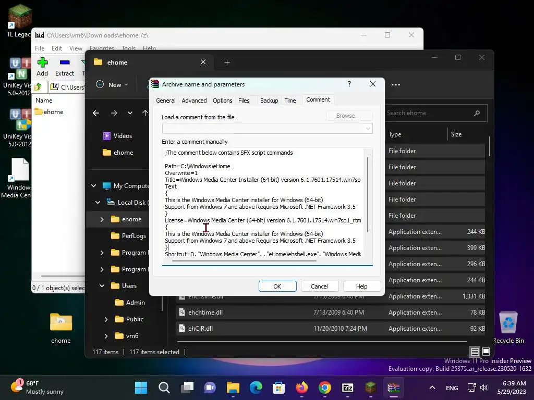Open 7-Zip from the taskbar

(x=347, y=387)
